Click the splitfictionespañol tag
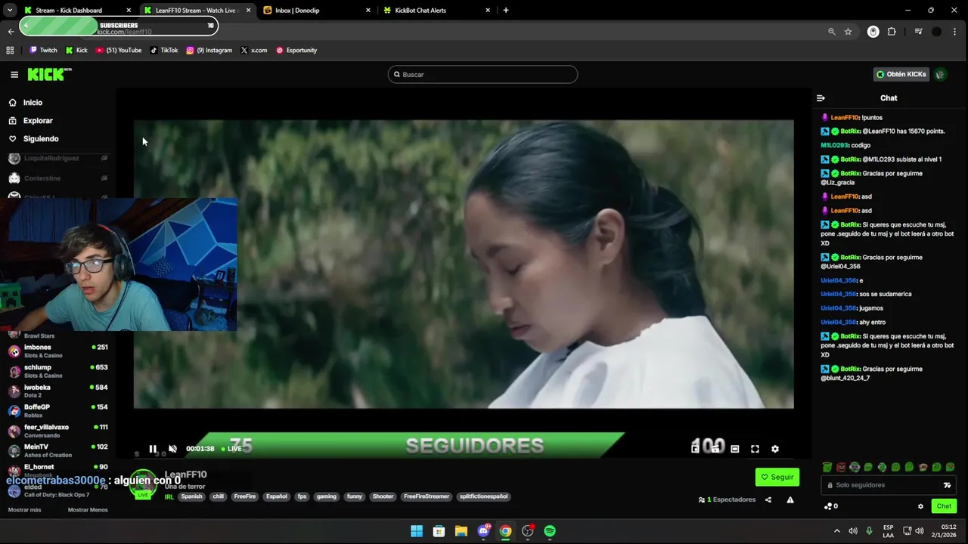 tap(483, 496)
